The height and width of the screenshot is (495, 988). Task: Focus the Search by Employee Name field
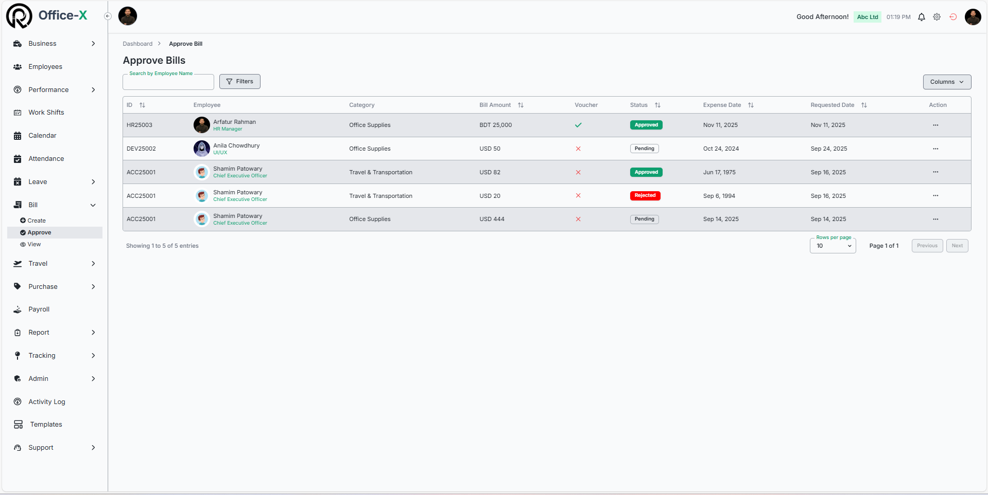pyautogui.click(x=168, y=82)
